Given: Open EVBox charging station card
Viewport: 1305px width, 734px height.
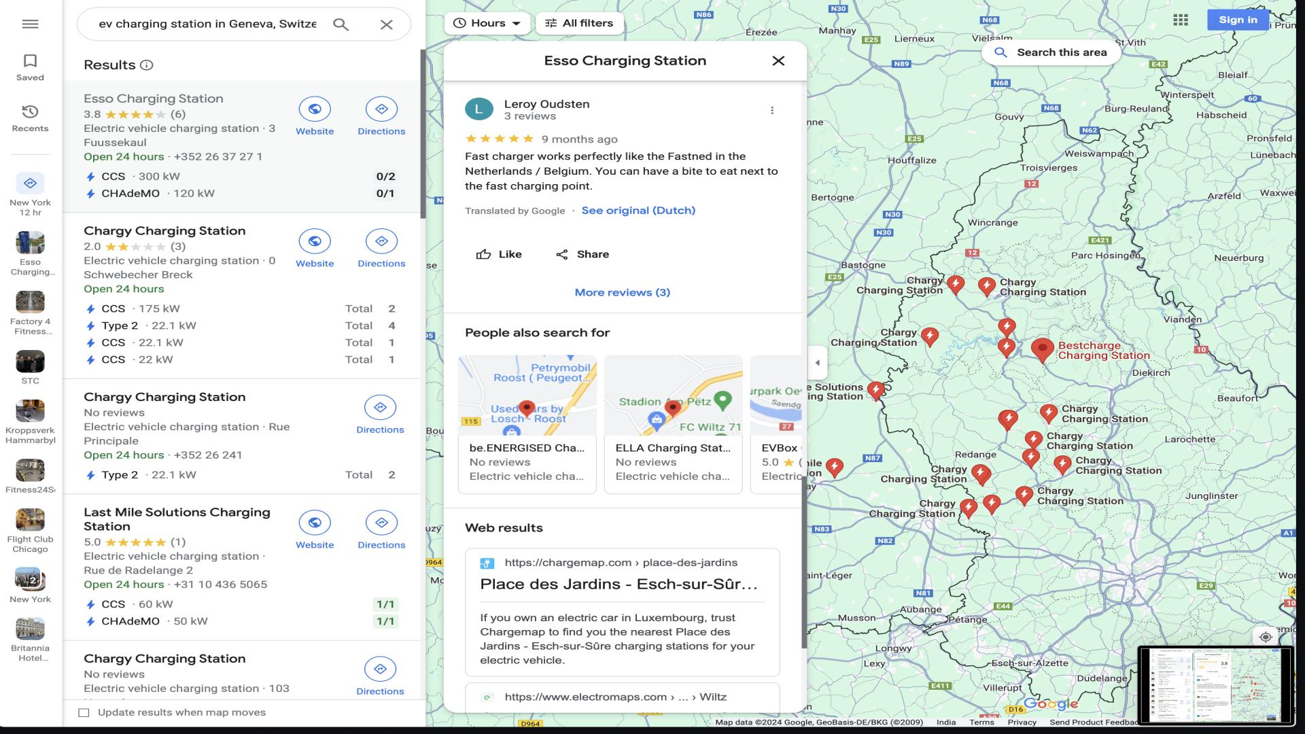Looking at the screenshot, I should (776, 424).
